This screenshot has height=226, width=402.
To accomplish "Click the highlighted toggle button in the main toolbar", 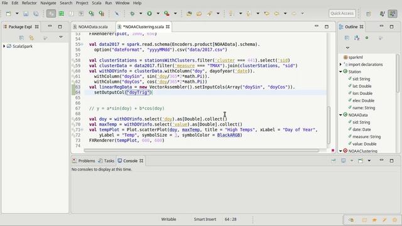I will (x=51, y=13).
